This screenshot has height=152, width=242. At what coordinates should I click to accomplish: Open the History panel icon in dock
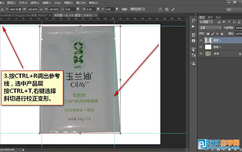point(194,20)
